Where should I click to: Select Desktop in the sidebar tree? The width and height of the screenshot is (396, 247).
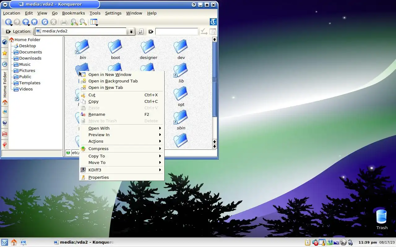coord(25,46)
